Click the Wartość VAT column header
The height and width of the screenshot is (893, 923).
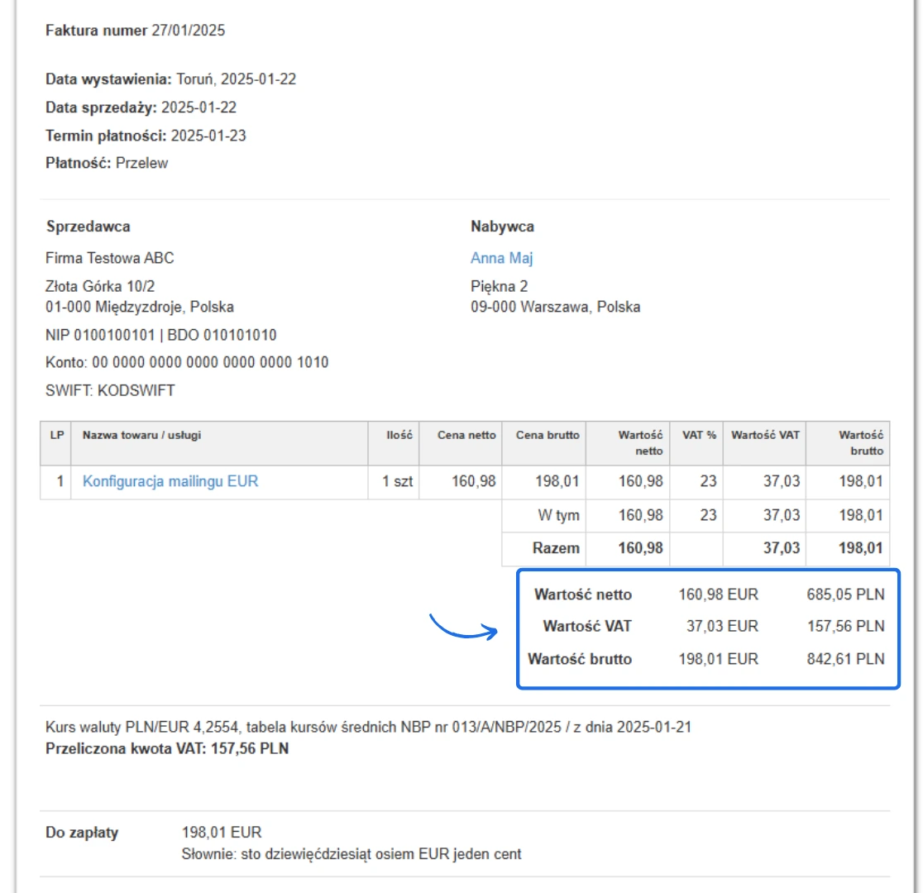coord(765,435)
